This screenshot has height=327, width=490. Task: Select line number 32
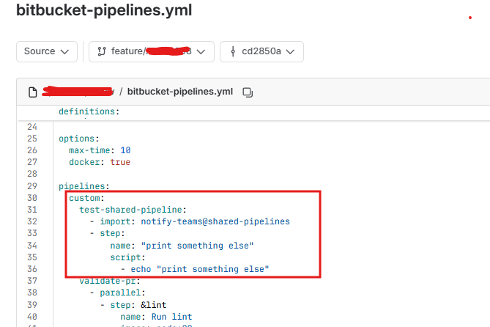pyautogui.click(x=32, y=221)
